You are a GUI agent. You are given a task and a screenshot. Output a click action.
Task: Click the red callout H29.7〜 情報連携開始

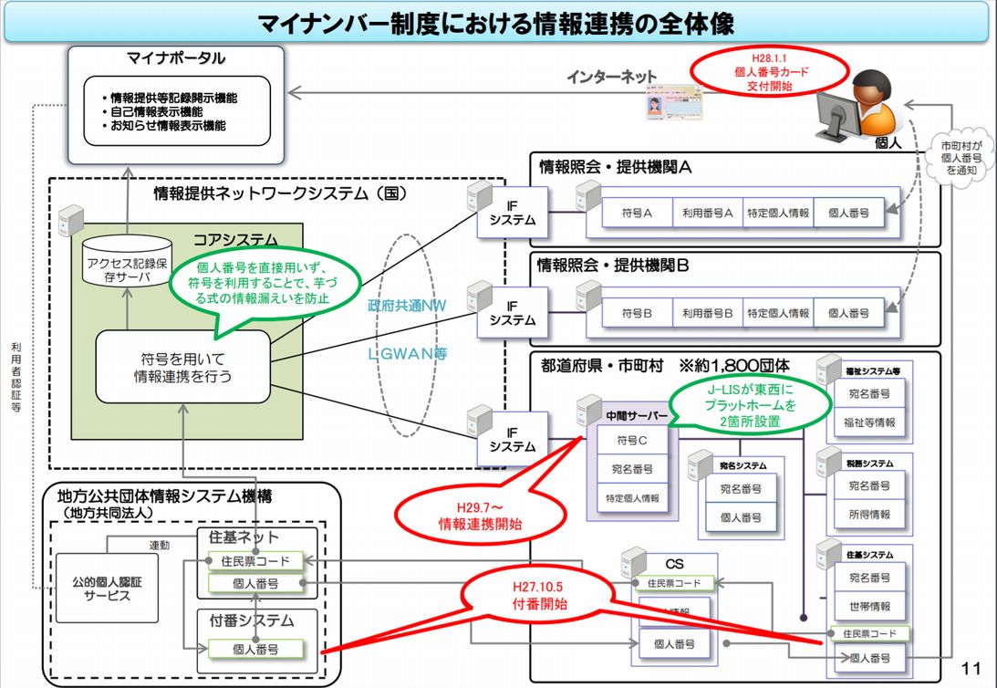pos(480,516)
